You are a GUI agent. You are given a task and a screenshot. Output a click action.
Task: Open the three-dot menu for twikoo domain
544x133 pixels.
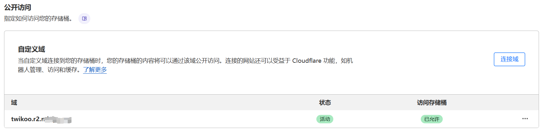pos(525,119)
